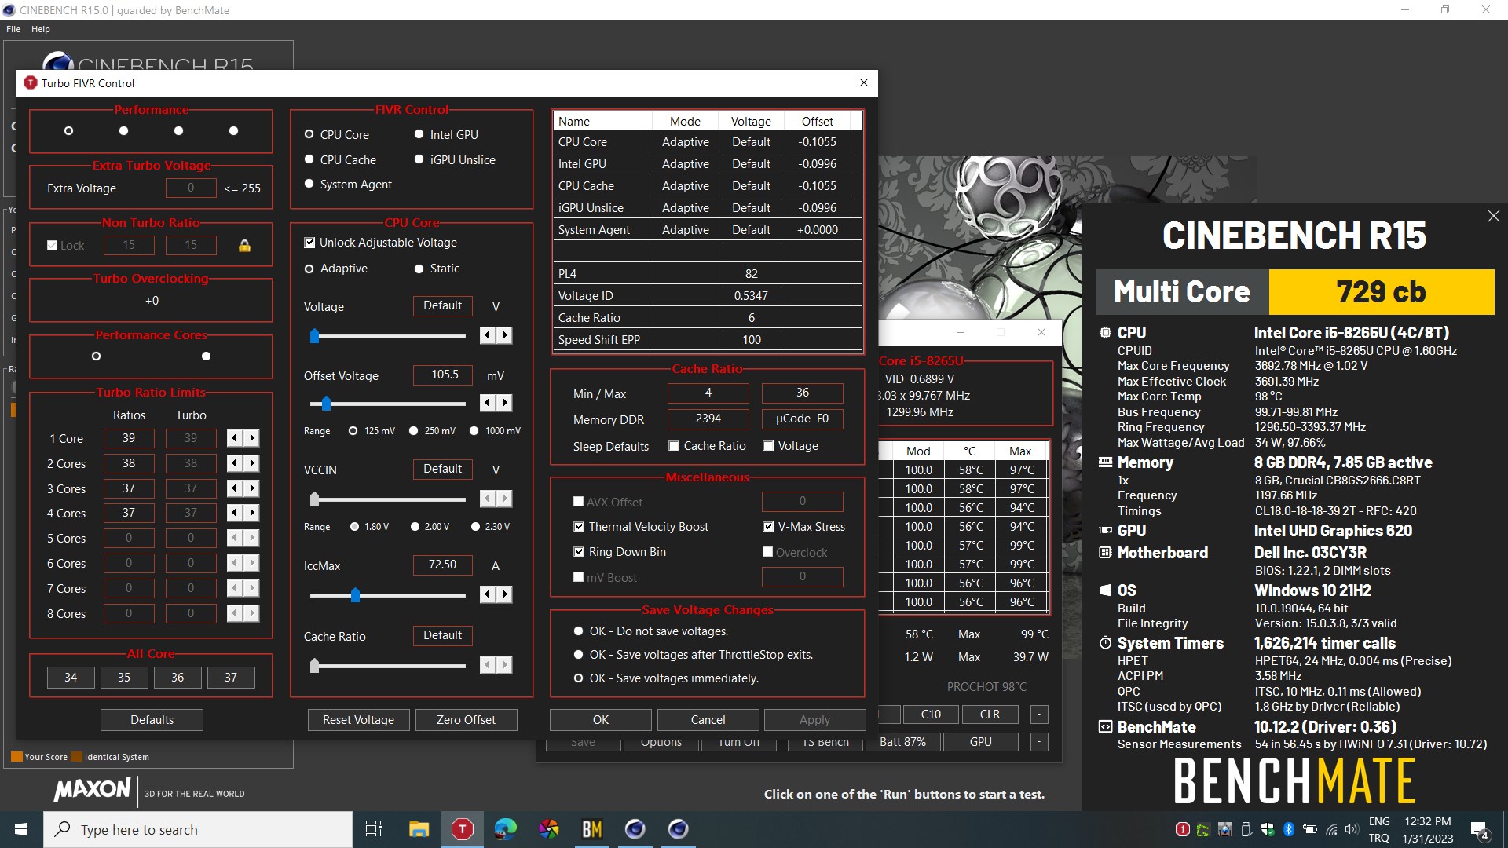This screenshot has height=848, width=1508.
Task: Open BenchMate from the taskbar
Action: [x=591, y=829]
